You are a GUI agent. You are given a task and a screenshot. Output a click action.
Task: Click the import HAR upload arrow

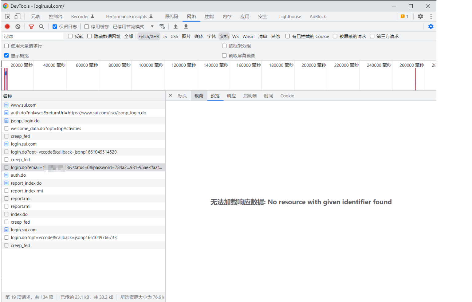(x=175, y=26)
